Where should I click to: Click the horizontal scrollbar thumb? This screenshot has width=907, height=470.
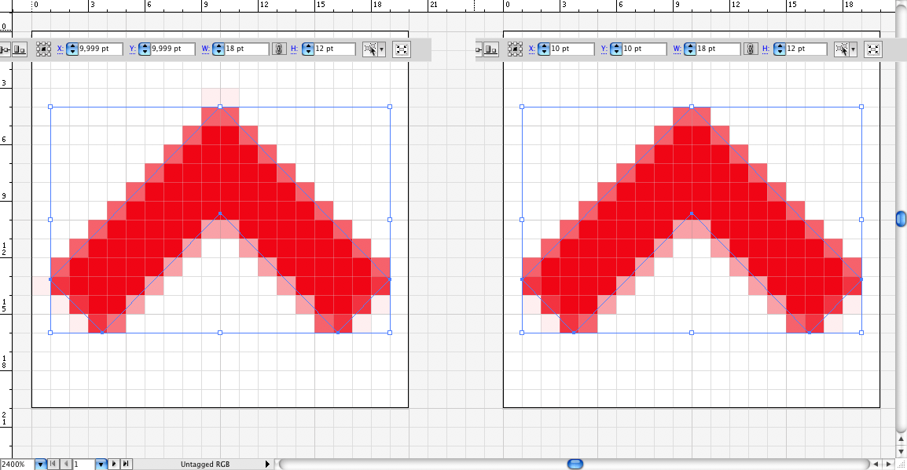(575, 465)
